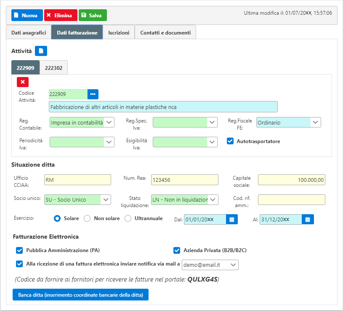Click the new document icon beside Attività

pos(41,51)
